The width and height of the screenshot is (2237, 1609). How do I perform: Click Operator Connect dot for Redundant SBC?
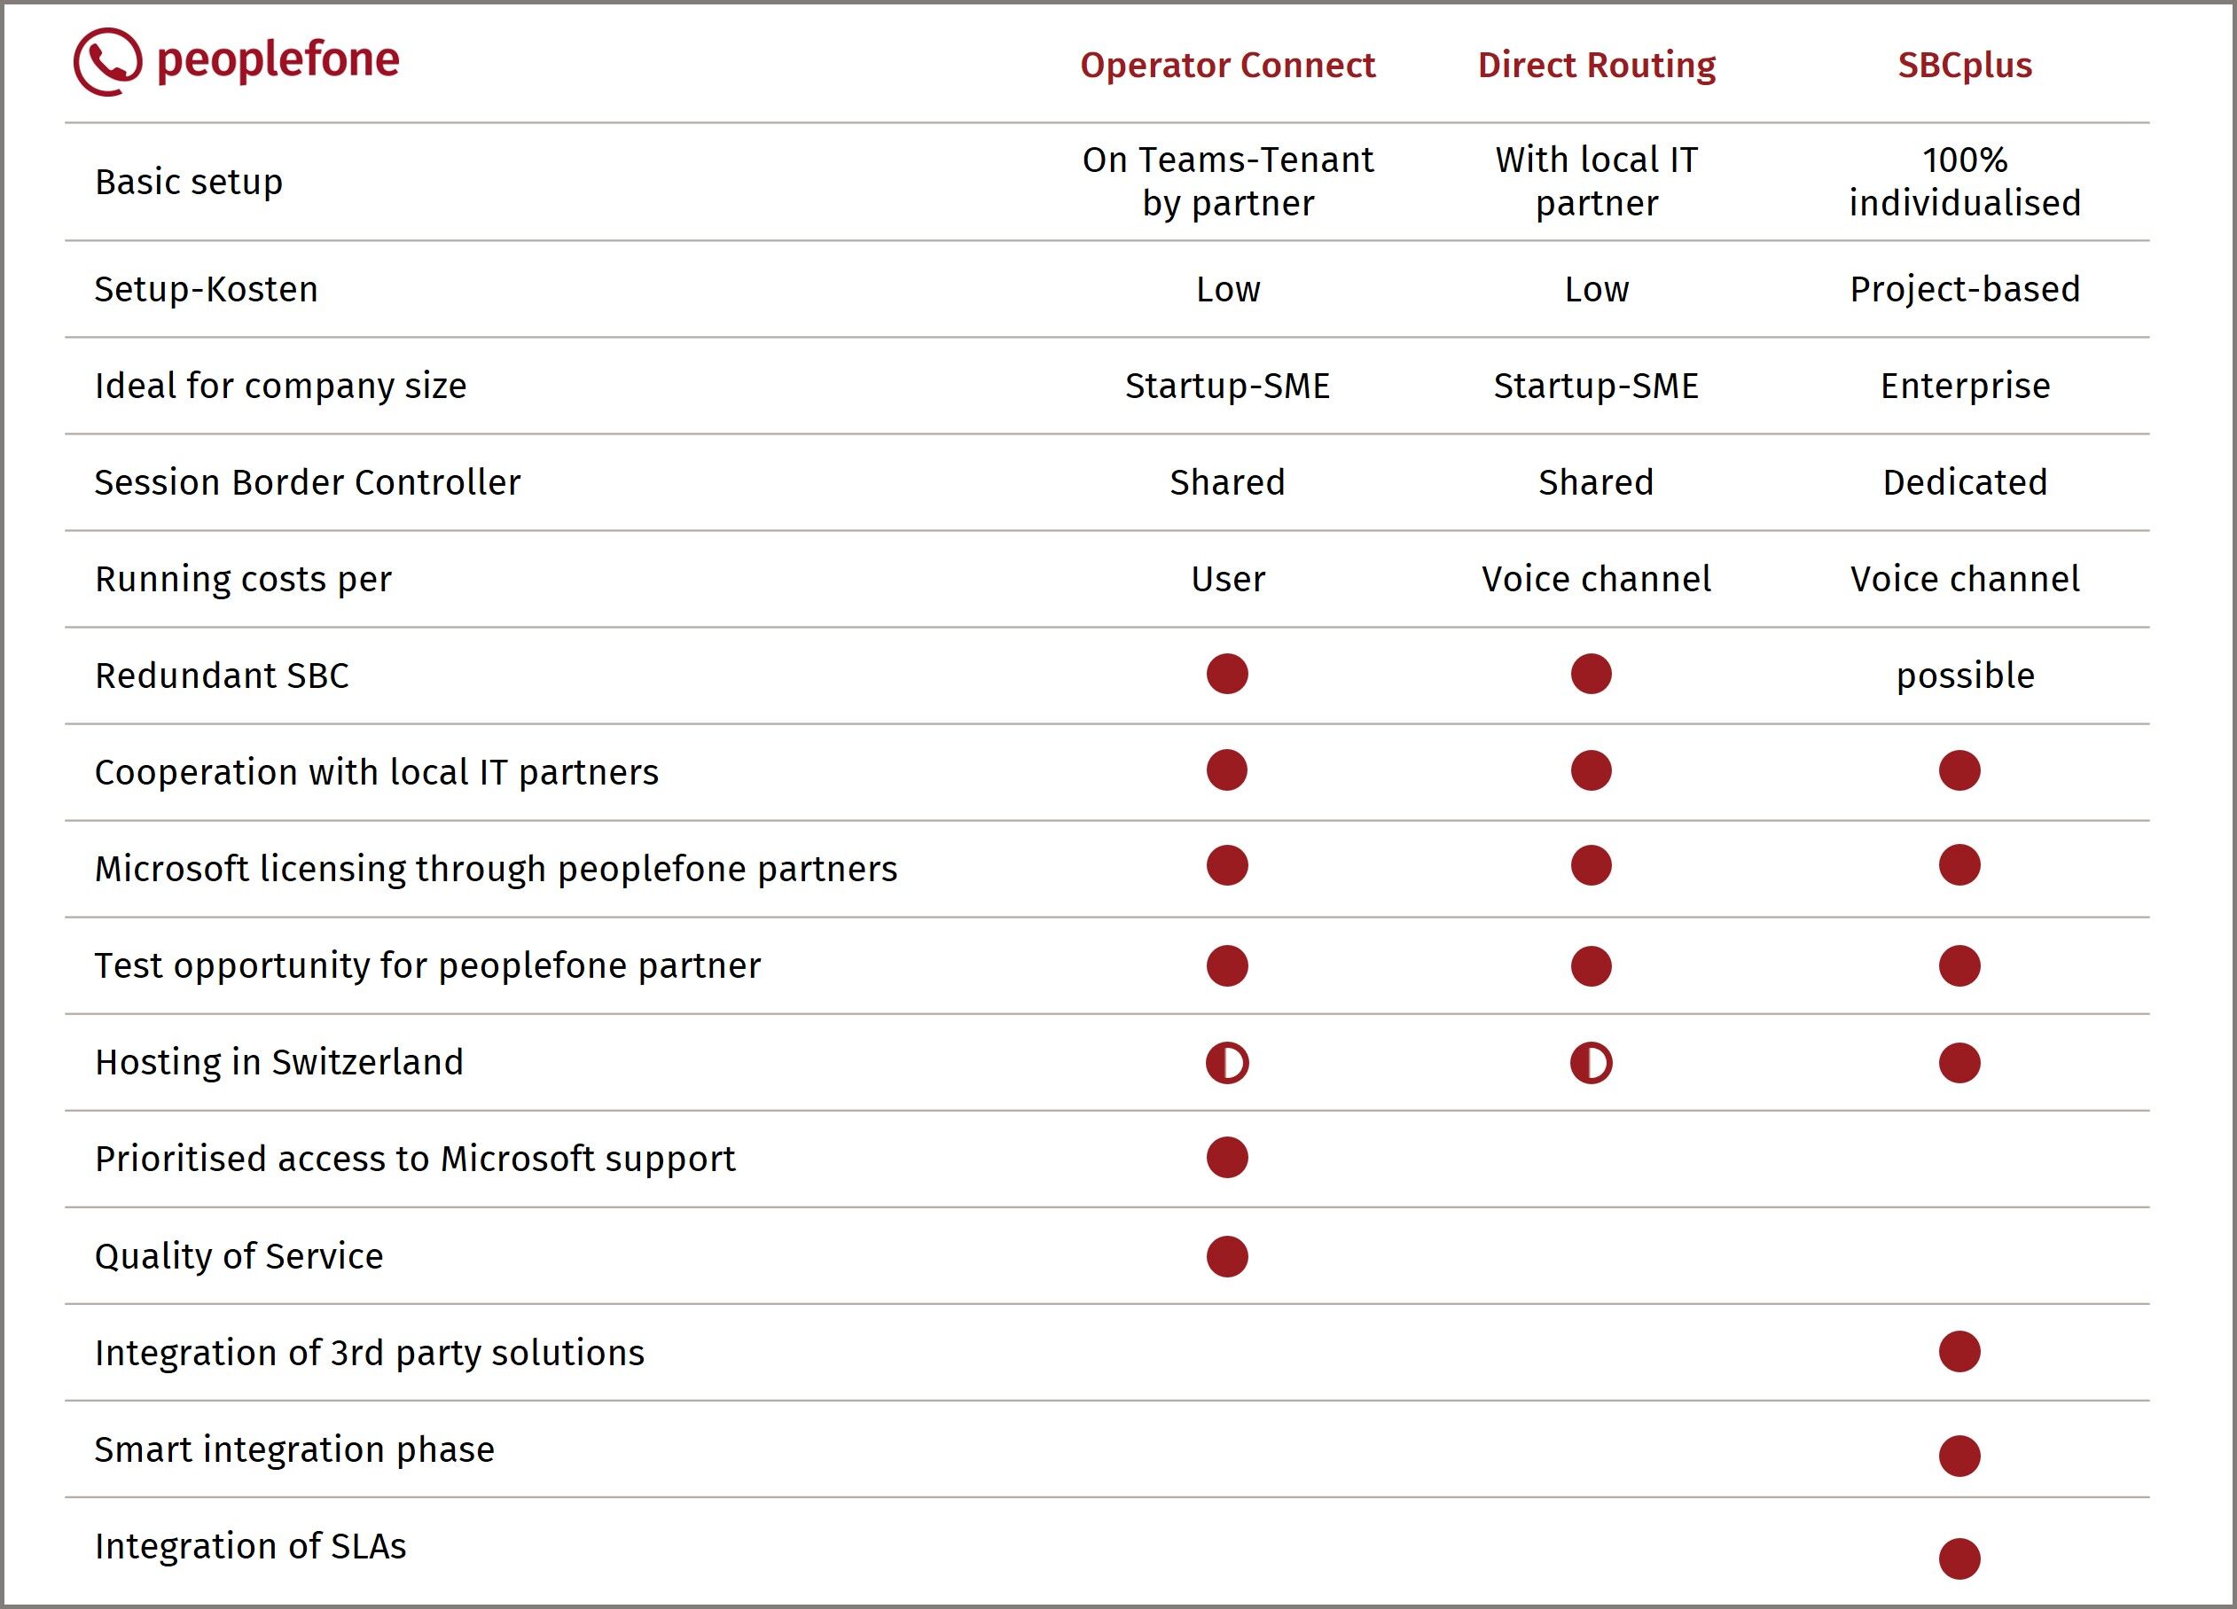[x=1227, y=675]
